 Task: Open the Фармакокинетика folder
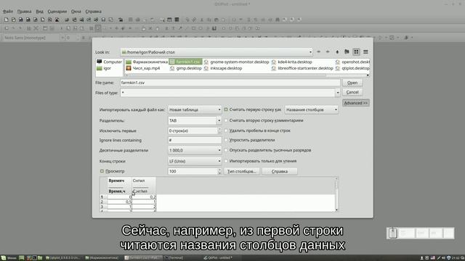[147, 62]
